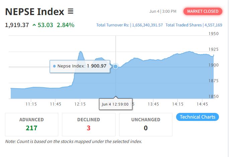Select the highlighted chart data point marker
The image size is (229, 157).
click(116, 66)
